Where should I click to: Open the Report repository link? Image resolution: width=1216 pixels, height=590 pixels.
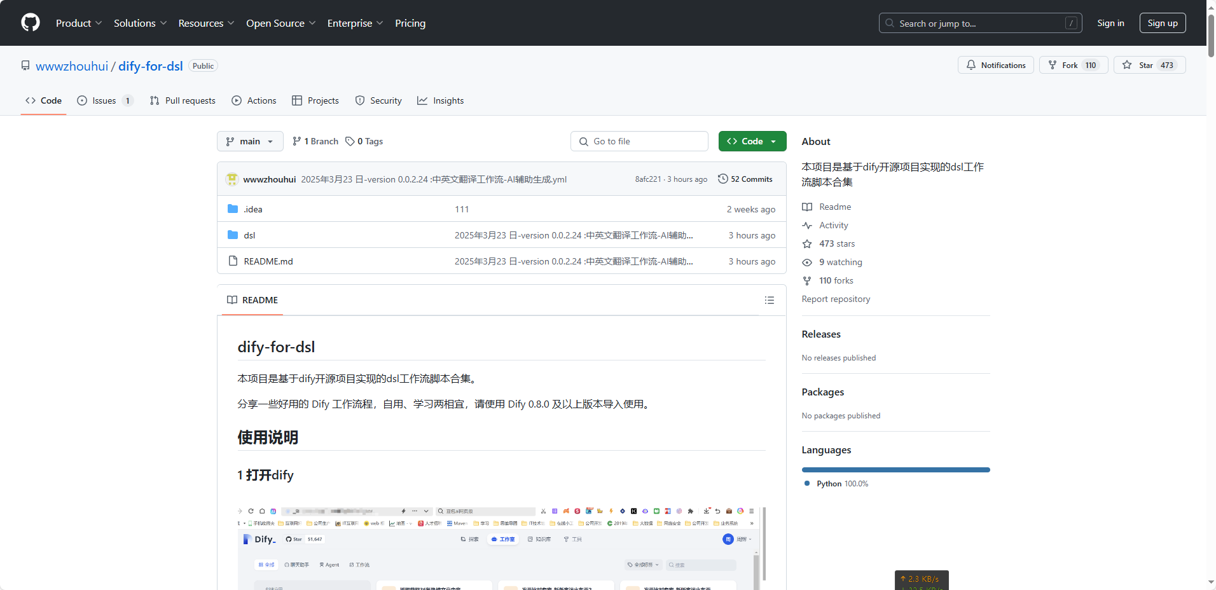pos(836,299)
